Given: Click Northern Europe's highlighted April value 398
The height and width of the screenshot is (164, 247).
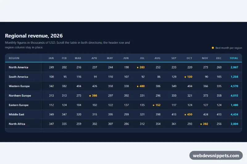Looking at the screenshot, I should tap(94, 96).
